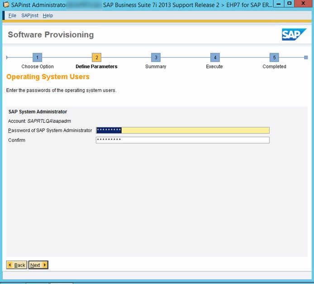Click the SAP logo

(294, 34)
